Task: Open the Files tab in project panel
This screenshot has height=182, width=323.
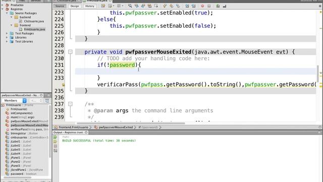Action: pyautogui.click(x=22, y=1)
